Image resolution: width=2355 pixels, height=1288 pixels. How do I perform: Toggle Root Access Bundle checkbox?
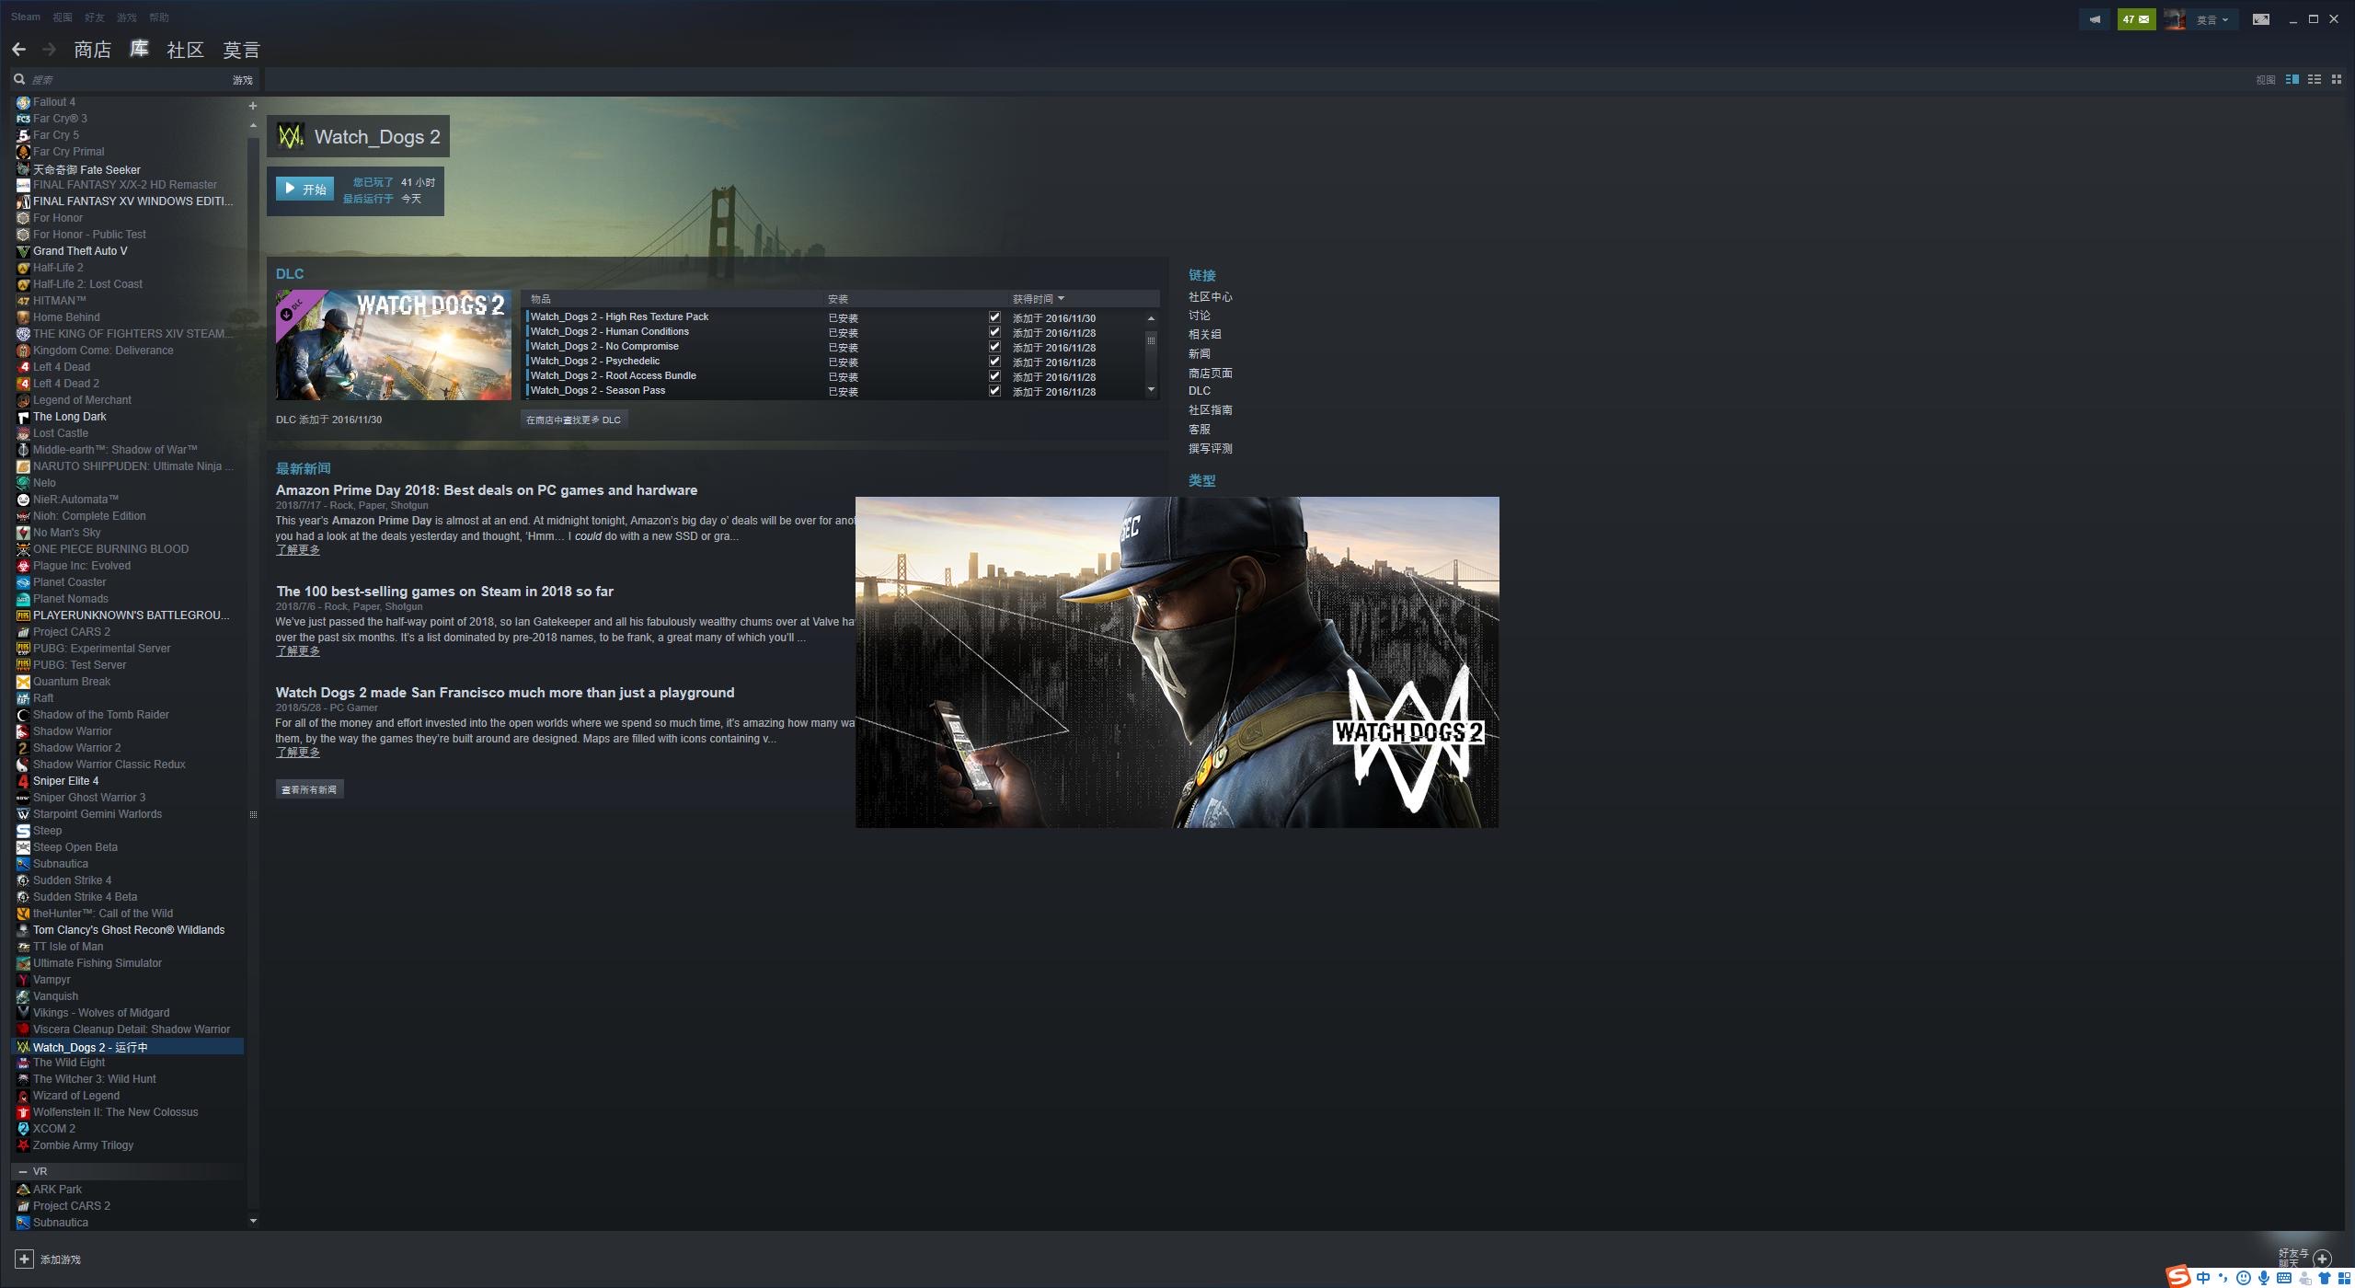pos(994,376)
